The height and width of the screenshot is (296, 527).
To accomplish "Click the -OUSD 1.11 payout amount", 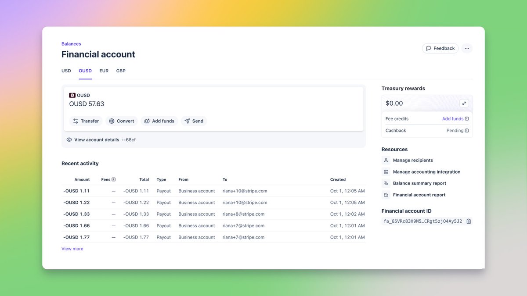I will [76, 191].
